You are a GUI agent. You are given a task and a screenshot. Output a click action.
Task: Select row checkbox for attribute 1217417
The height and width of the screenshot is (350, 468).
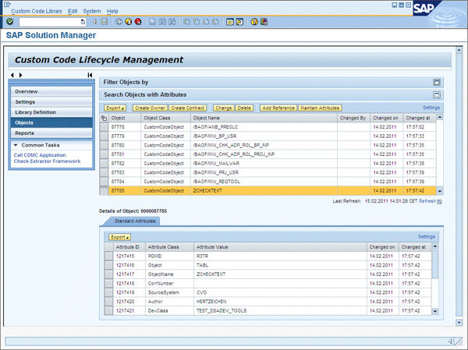click(x=108, y=274)
